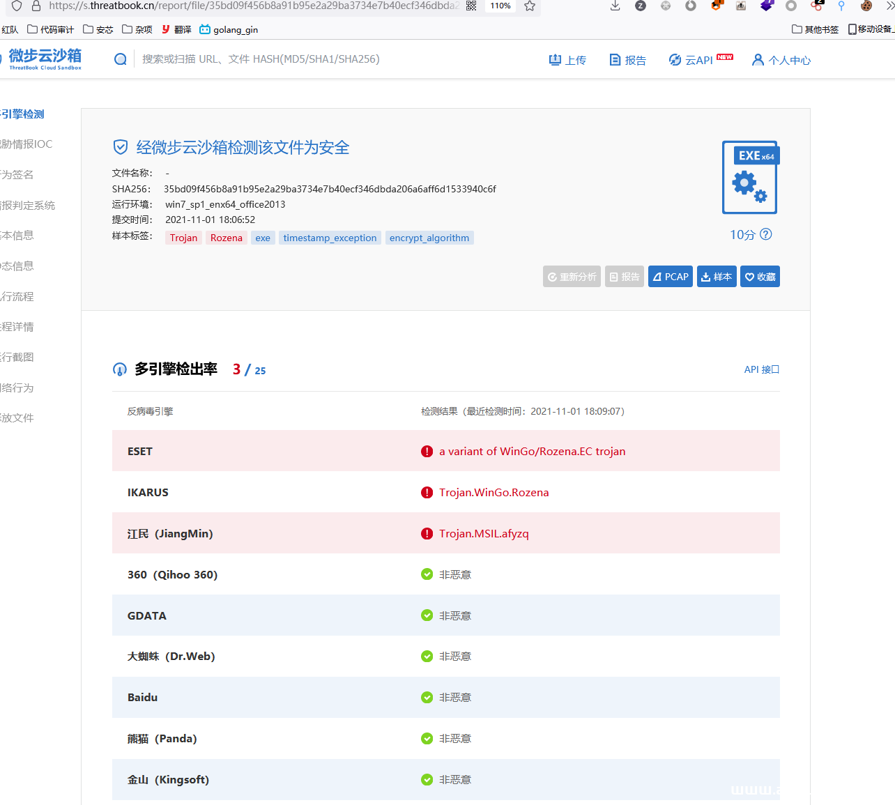Open the browser downloads icon
The image size is (895, 805).
615,6
